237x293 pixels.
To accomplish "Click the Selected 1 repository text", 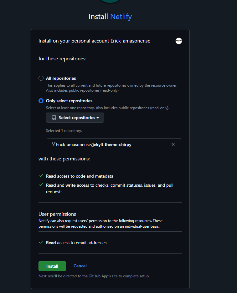I will click(64, 131).
